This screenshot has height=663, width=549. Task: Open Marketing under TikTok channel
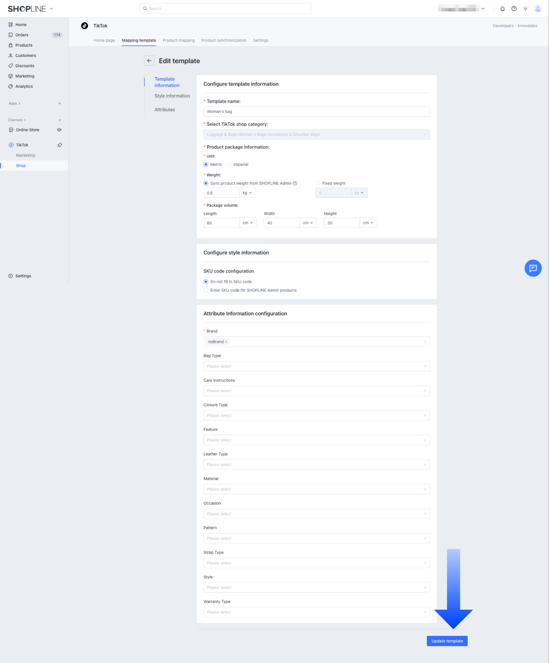[x=25, y=155]
